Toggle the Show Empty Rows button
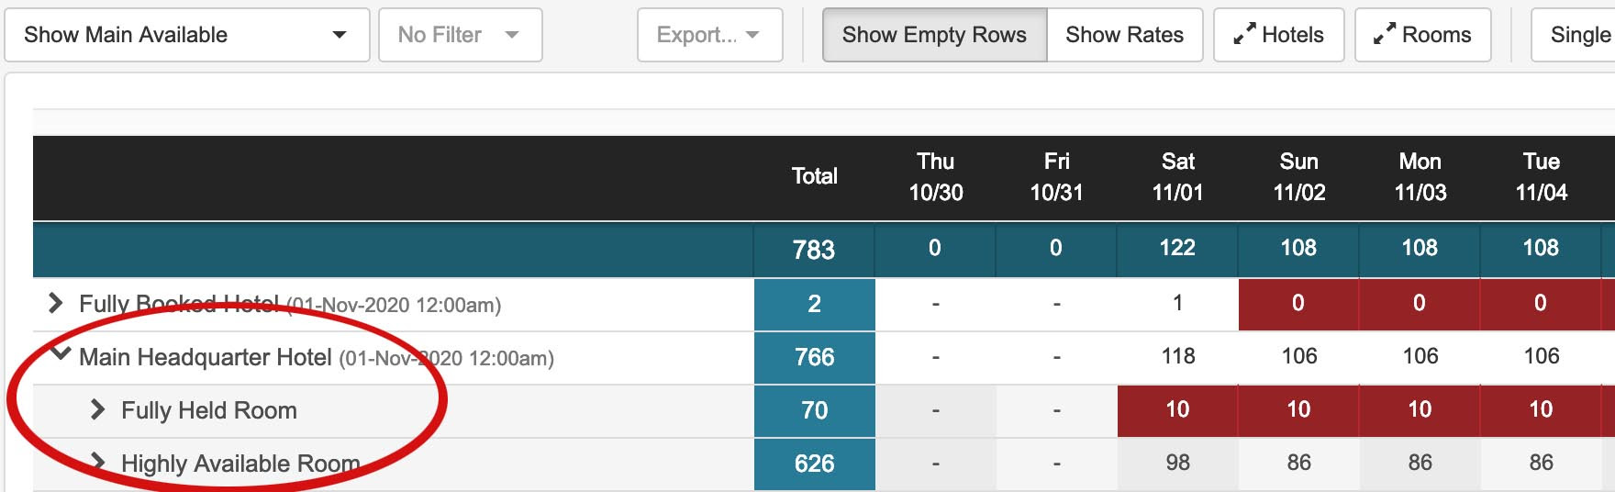The width and height of the screenshot is (1615, 492). [934, 35]
